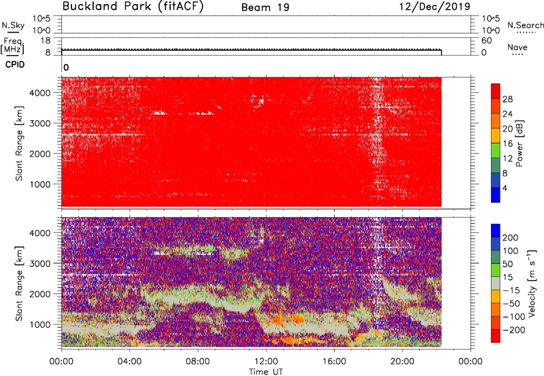This screenshot has height=376, width=544.
Task: Click the '200' tick on the velocity color bar
Action: (511, 238)
